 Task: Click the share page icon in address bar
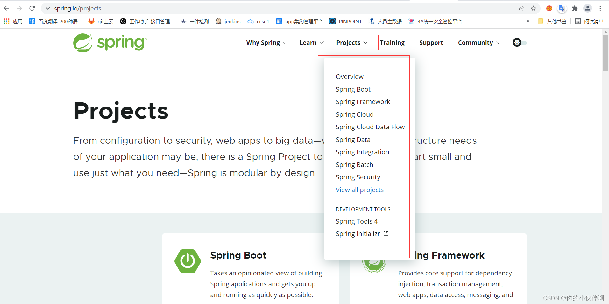[520, 9]
